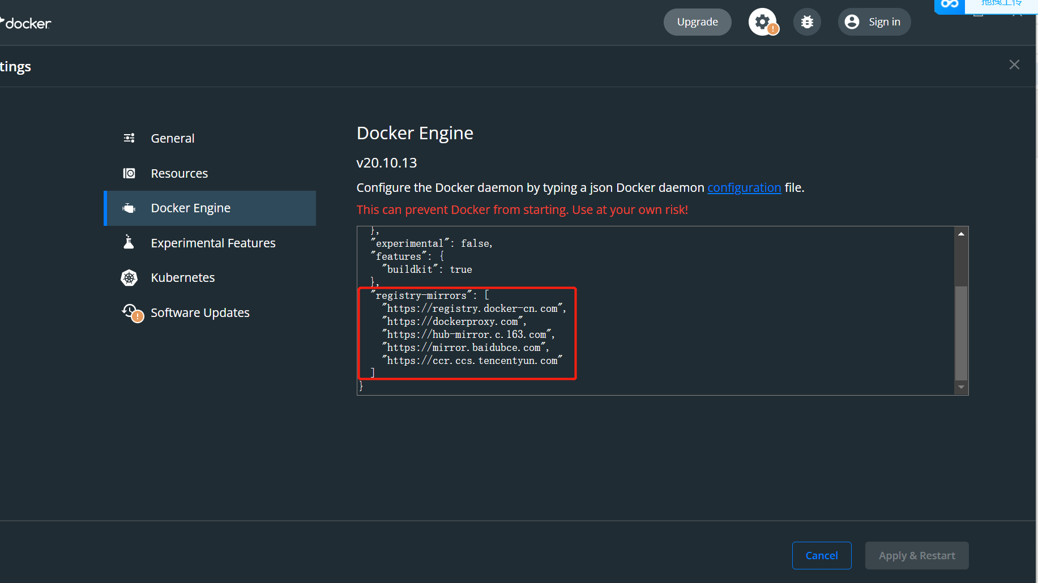Click the v20.10.13 version text
Image resolution: width=1038 pixels, height=583 pixels.
coord(387,163)
